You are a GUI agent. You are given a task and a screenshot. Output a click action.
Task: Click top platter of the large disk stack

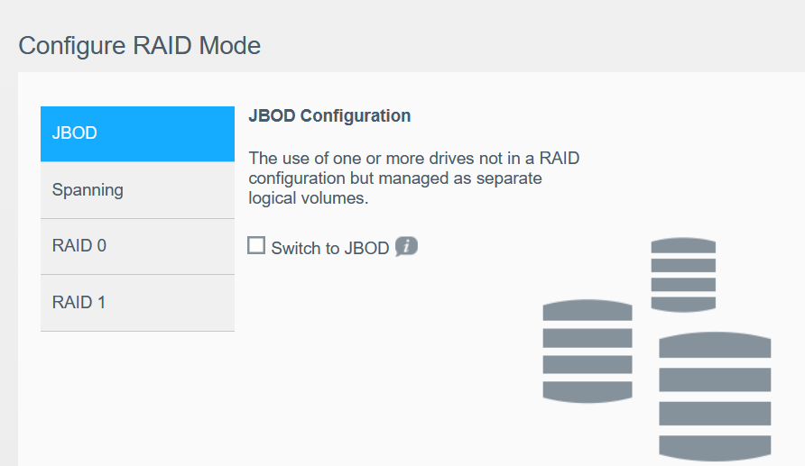715,345
